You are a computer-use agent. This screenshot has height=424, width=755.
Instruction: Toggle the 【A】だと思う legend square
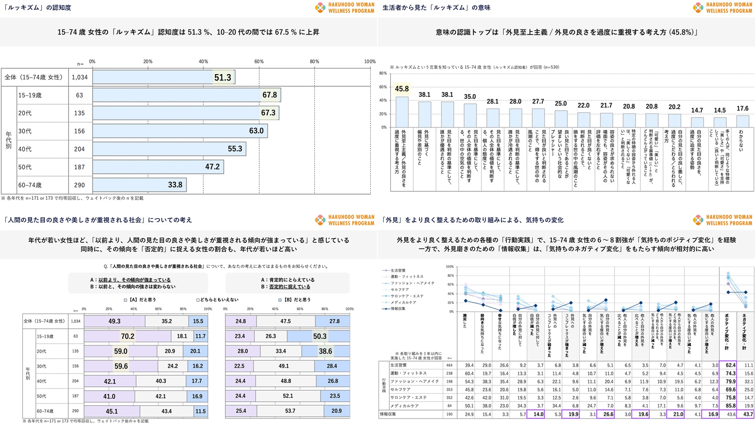pos(125,300)
